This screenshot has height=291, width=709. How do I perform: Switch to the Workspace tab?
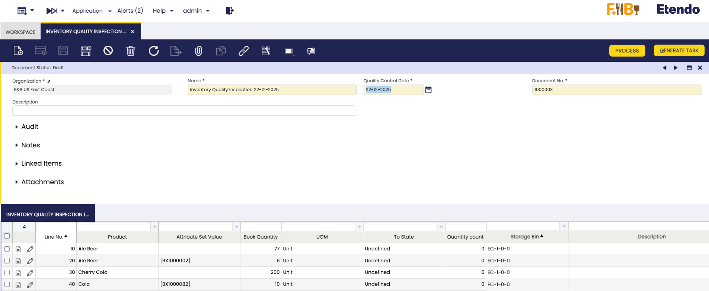click(20, 32)
